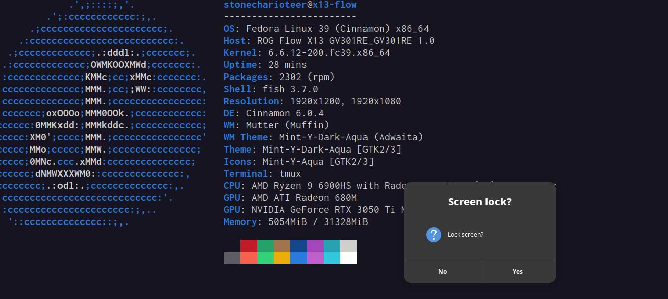Viewport: 668px width, 299px height.
Task: Click the 'OS' label
Action: click(x=229, y=29)
